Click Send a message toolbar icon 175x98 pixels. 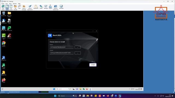pyautogui.click(x=24, y=7)
